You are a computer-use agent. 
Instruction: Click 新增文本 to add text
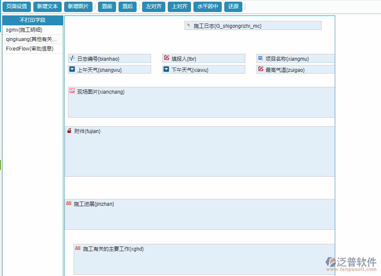point(48,6)
